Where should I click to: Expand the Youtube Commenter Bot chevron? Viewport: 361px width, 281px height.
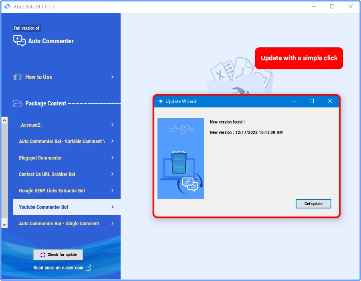(x=112, y=207)
